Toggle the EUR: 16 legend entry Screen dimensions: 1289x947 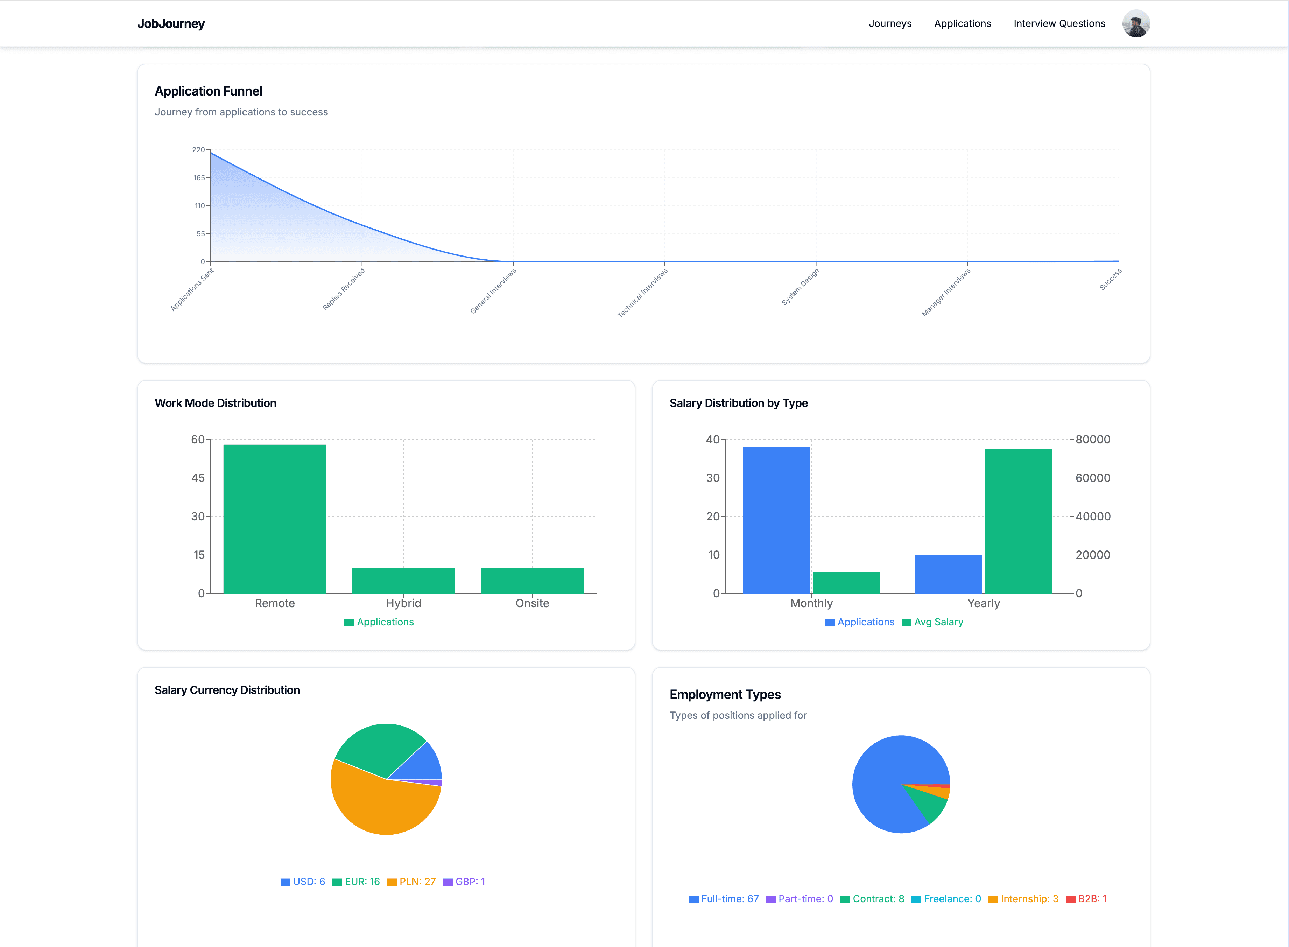pos(357,882)
